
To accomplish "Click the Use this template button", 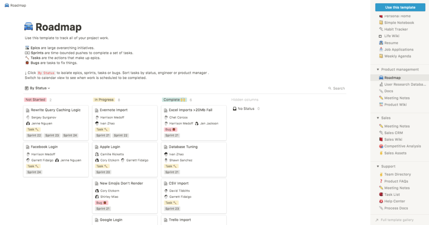I will pyautogui.click(x=400, y=8).
